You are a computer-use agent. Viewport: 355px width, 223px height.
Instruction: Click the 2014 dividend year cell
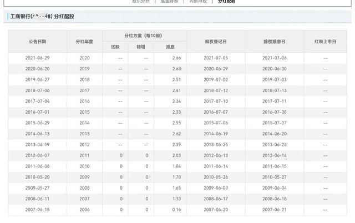tap(84, 123)
